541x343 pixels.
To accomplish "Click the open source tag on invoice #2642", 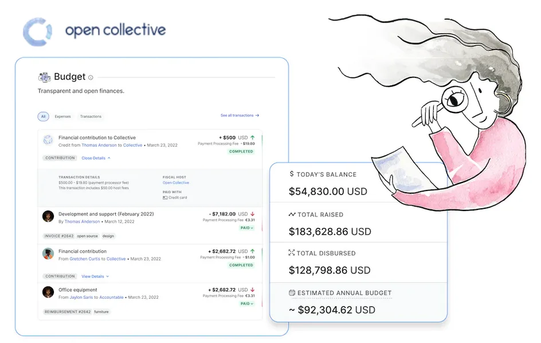I will click(87, 236).
